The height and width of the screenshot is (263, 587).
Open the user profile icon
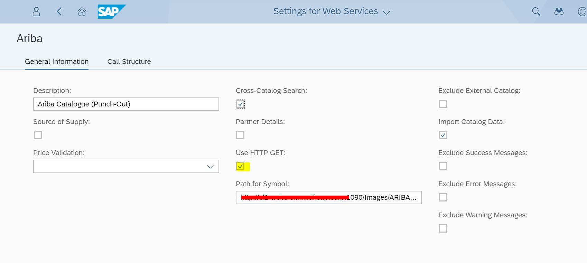point(36,12)
